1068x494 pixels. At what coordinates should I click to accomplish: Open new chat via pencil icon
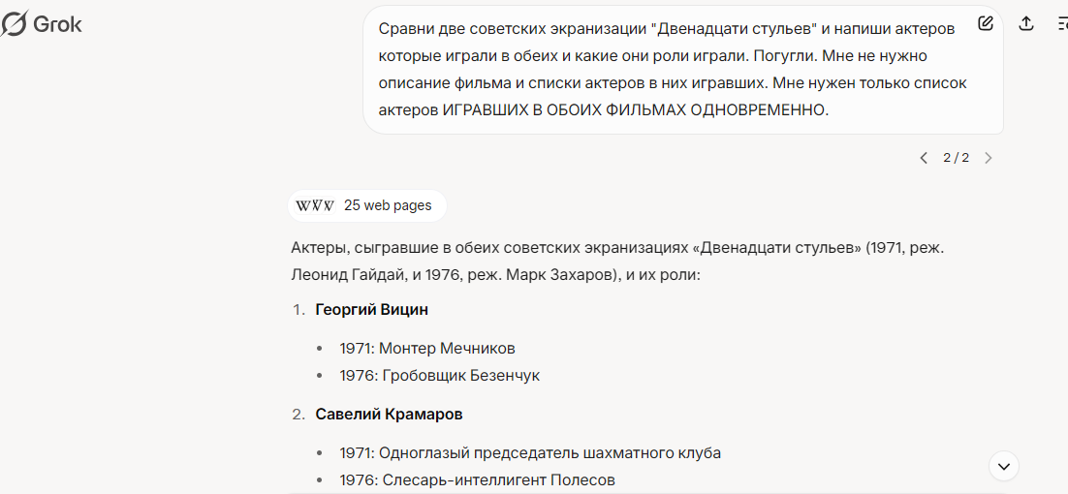click(x=986, y=23)
